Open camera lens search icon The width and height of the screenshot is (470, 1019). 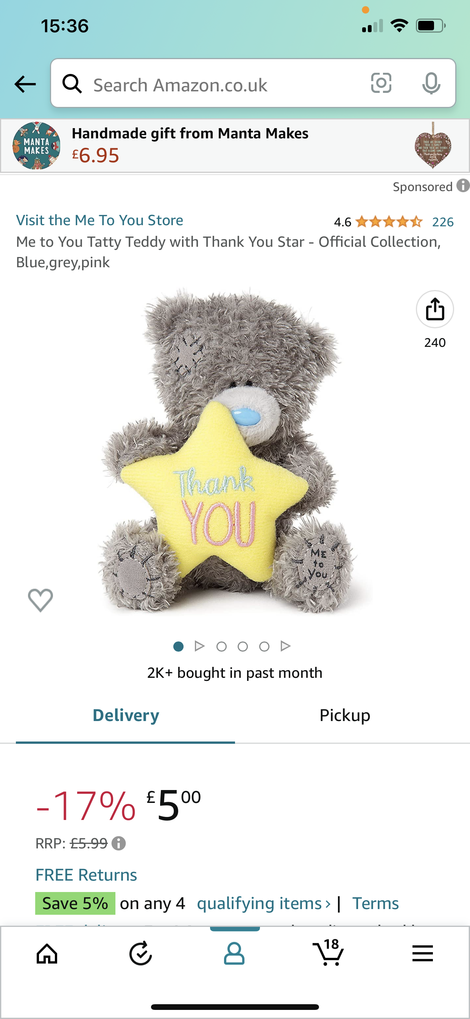tap(381, 83)
